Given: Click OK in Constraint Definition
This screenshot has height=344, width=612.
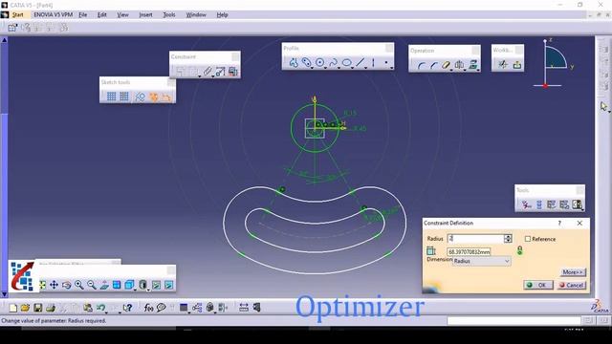Looking at the screenshot, I should (x=538, y=285).
